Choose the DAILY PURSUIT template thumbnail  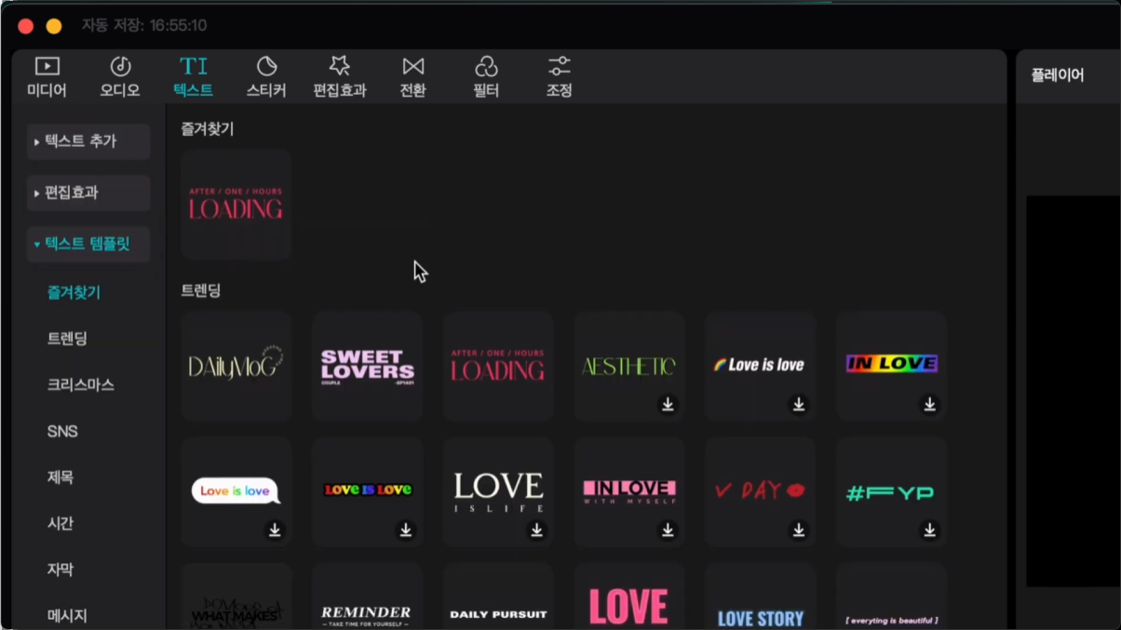498,596
